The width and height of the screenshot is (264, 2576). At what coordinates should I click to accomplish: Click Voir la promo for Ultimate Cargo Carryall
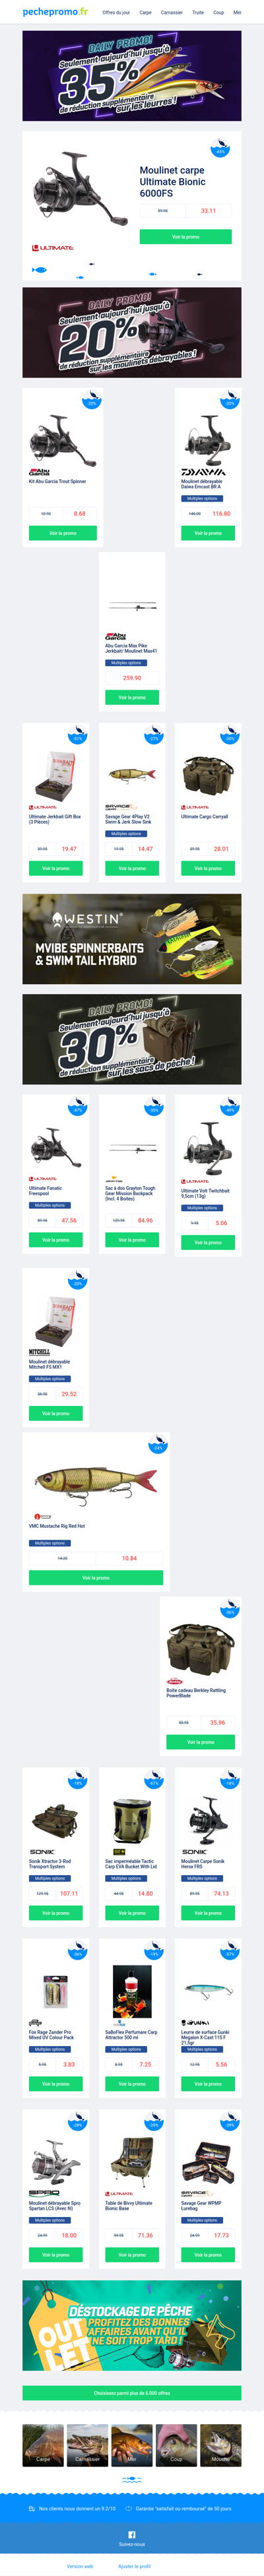tap(208, 868)
